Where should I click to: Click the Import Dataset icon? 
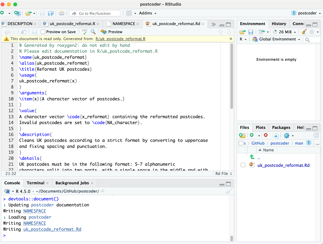[x=262, y=32]
